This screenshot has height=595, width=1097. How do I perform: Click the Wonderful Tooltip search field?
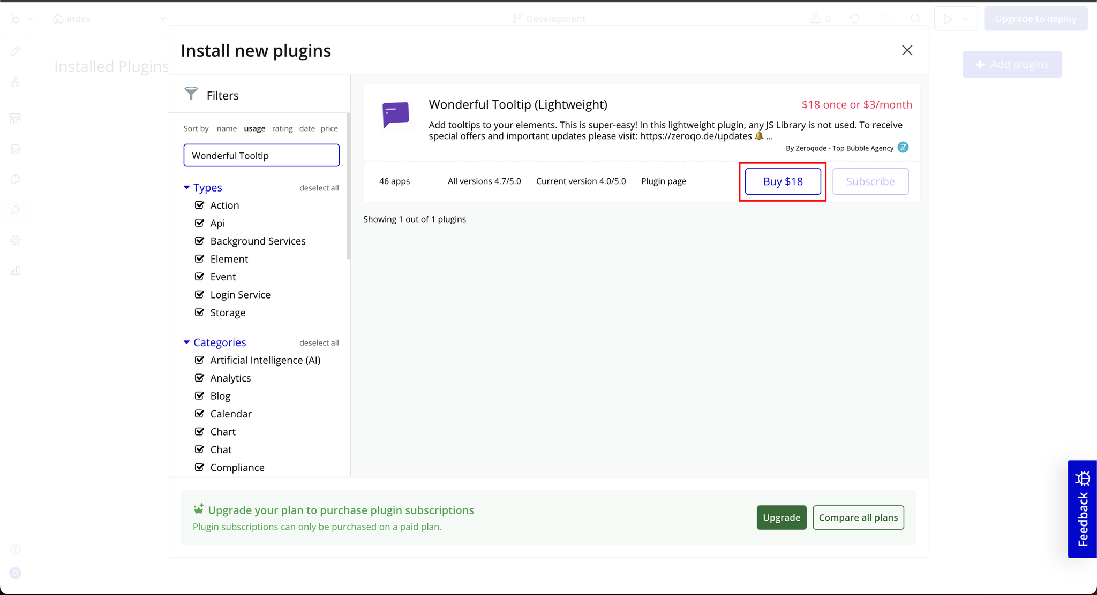point(261,155)
